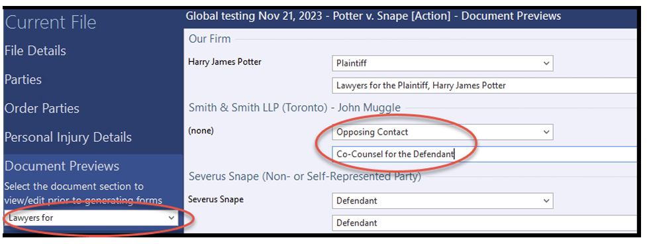The height and width of the screenshot is (244, 647).
Task: Open the Plaintiff role dropdown
Action: pyautogui.click(x=442, y=64)
